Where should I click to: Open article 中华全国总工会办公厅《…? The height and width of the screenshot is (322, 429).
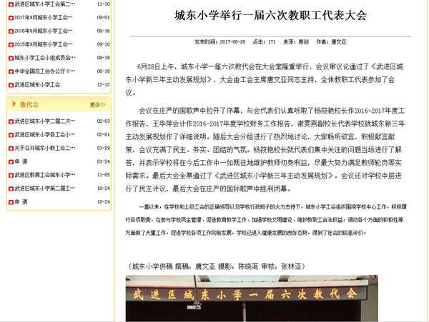click(x=44, y=71)
